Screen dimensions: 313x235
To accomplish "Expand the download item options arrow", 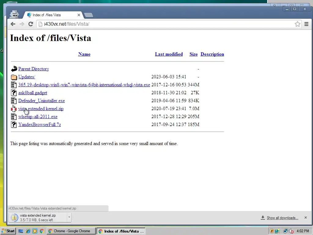I will pyautogui.click(x=69, y=217).
